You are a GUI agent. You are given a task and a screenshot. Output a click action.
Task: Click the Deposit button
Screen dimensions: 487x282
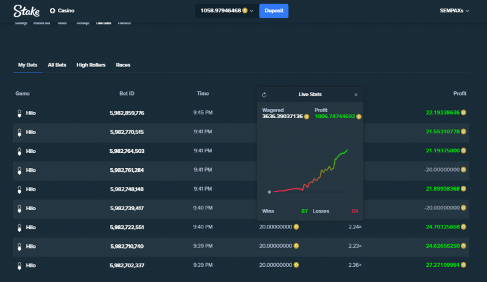[273, 11]
